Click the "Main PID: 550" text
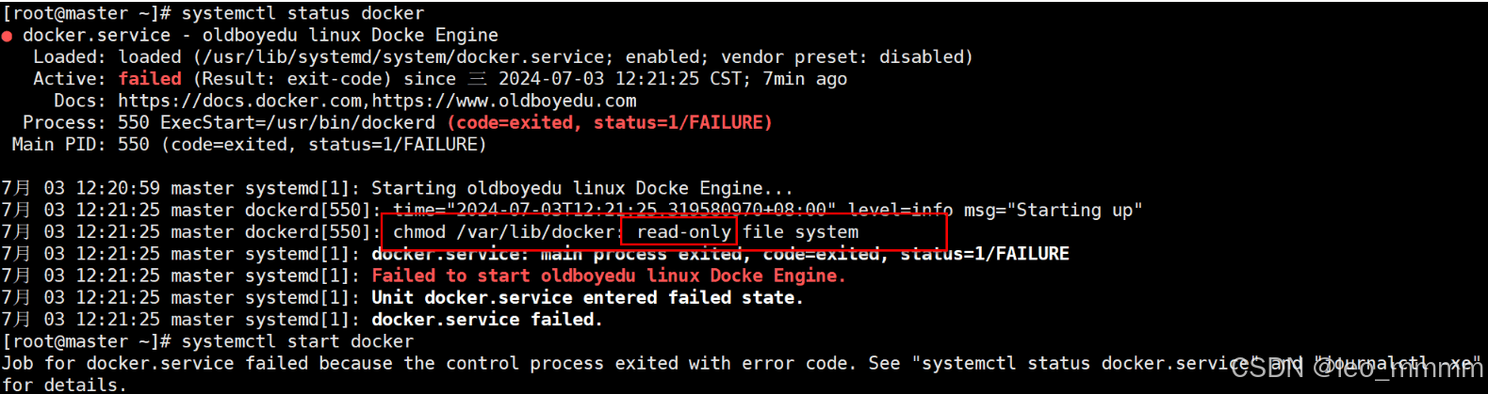This screenshot has height=394, width=1488. 80,145
